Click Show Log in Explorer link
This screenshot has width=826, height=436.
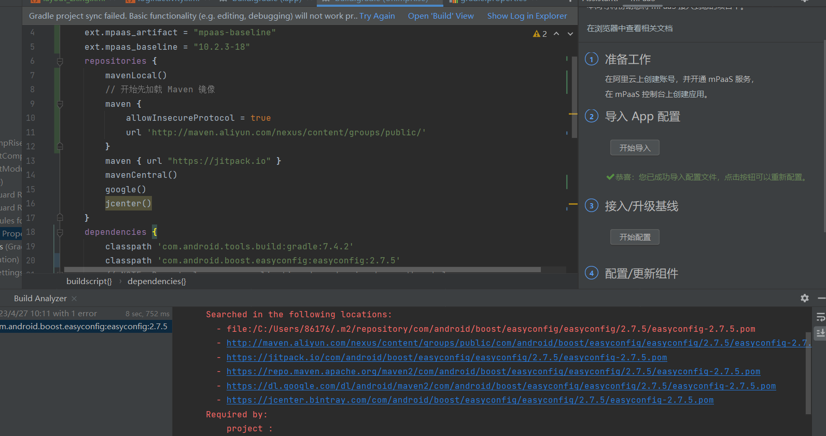coord(527,16)
